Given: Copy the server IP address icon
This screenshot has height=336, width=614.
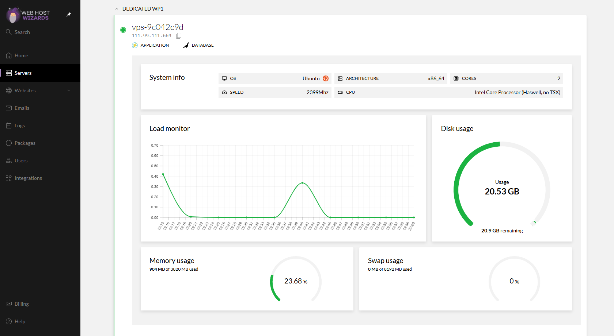Looking at the screenshot, I should pos(179,36).
